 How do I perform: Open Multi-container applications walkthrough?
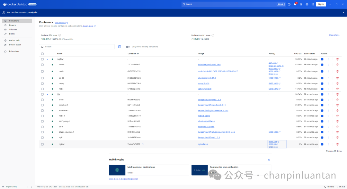[149, 170]
